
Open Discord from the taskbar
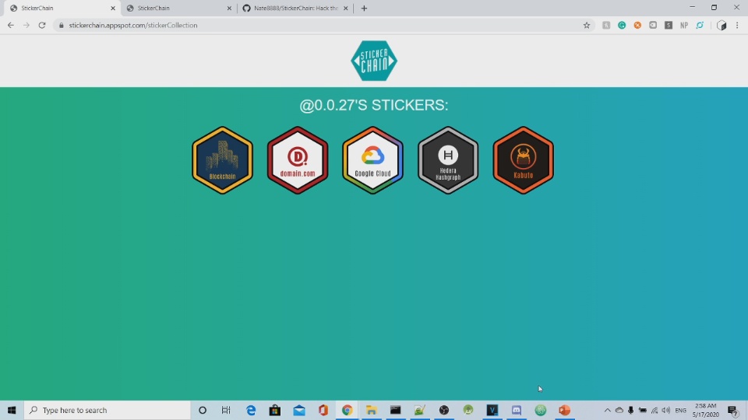point(516,410)
